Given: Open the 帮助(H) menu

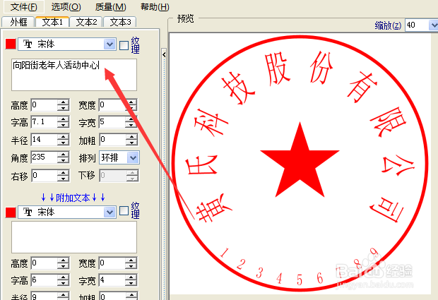Looking at the screenshot, I should coord(155,6).
